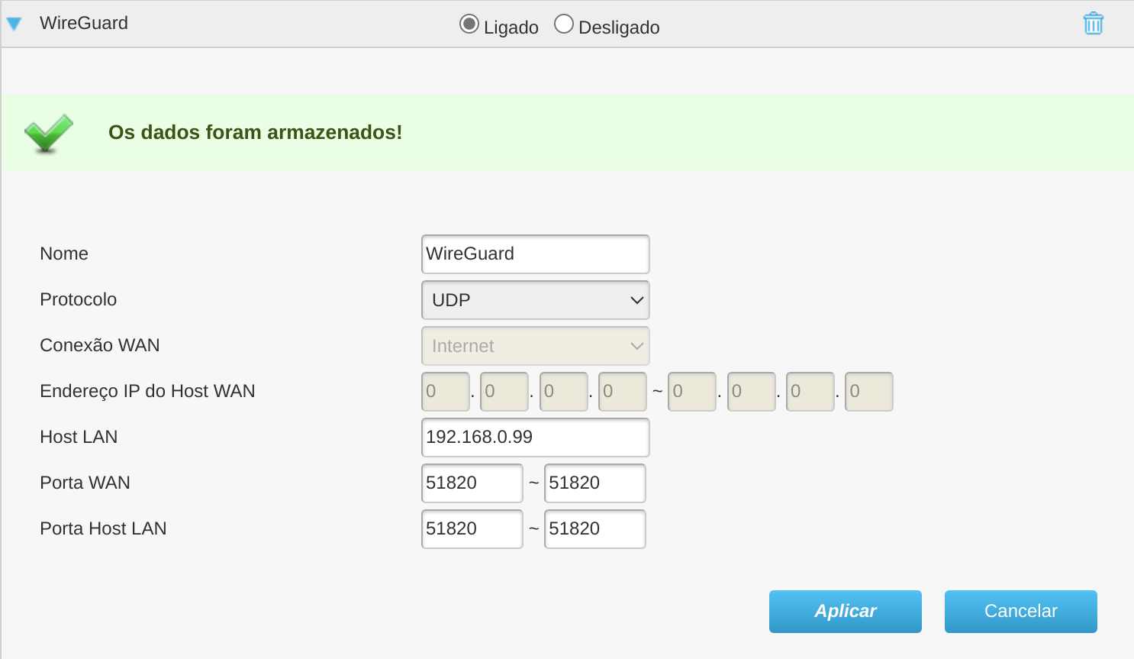The height and width of the screenshot is (659, 1134).
Task: Click the Aplicar button
Action: 845,611
